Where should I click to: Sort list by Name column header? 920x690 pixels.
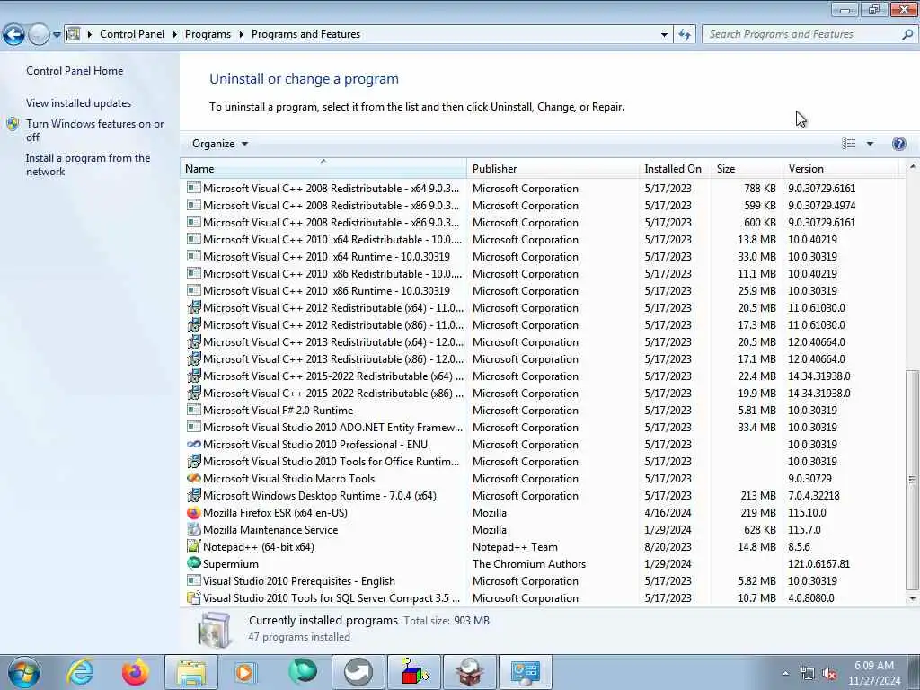pos(323,168)
